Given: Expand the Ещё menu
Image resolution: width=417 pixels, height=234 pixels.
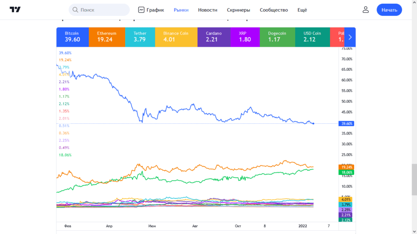Looking at the screenshot, I should [x=302, y=10].
